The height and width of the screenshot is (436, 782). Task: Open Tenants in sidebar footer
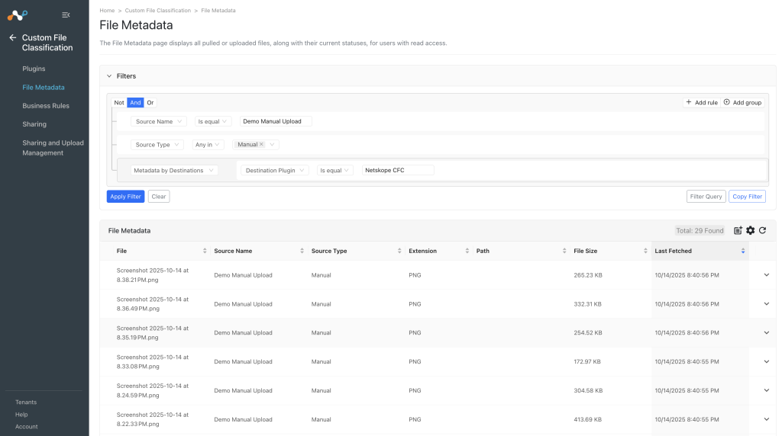[26, 402]
